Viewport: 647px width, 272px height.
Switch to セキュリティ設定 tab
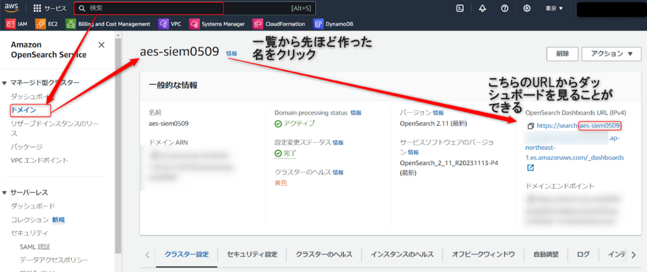[252, 254]
